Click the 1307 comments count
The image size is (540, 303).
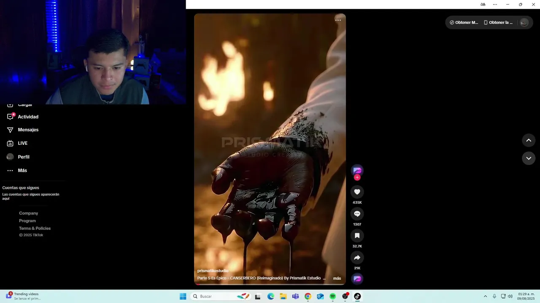357,224
